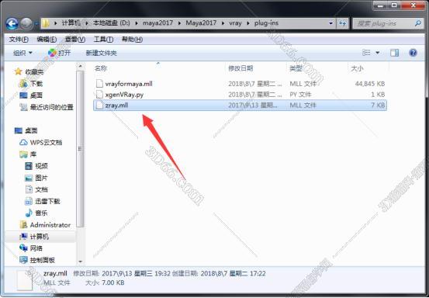
Task: Click the 44,845 KB size cell
Action: coord(369,84)
